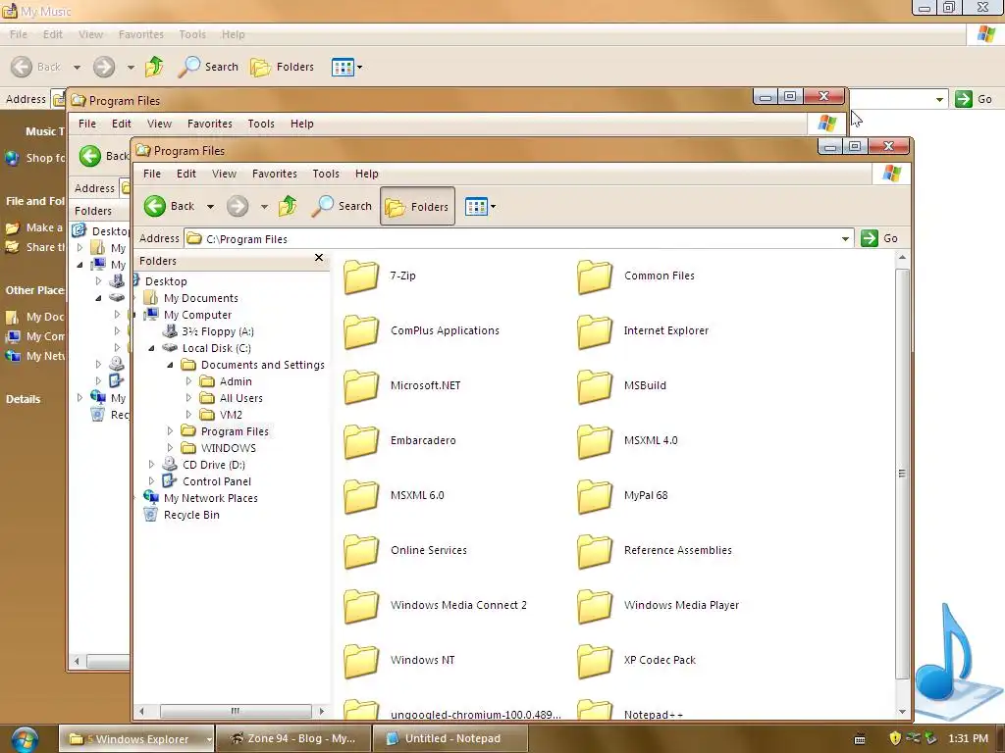The width and height of the screenshot is (1005, 753).
Task: Open Help menu in front Program Files window
Action: tap(367, 174)
